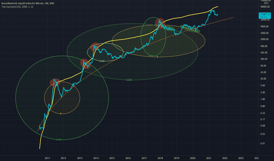Click the 2016 label on time axis
This screenshot has height=161, width=274.
click(128, 158)
